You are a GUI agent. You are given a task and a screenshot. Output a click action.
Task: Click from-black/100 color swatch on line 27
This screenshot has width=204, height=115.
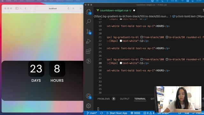142,59
